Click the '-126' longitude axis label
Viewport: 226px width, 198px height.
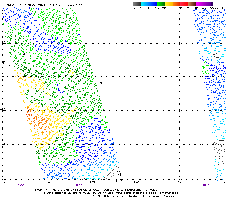135,182
